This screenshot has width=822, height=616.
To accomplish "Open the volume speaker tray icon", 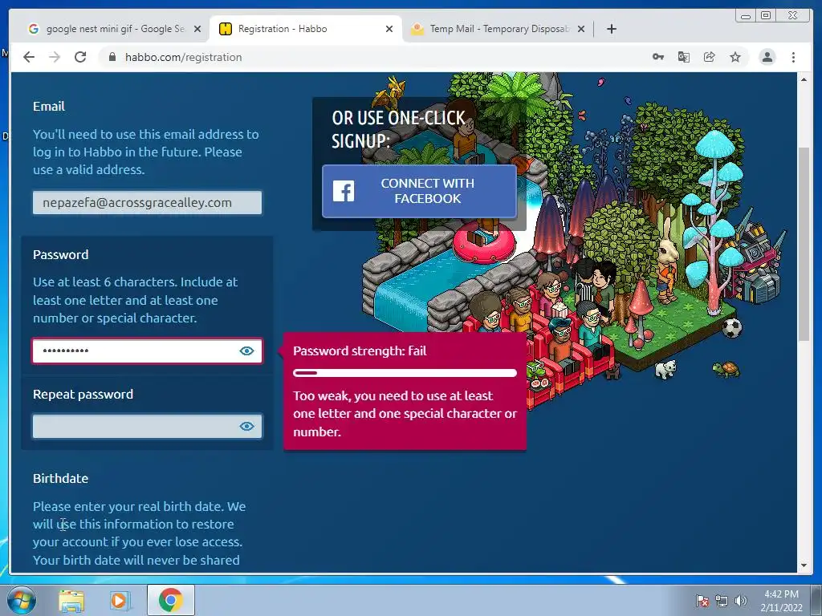I will coord(740,601).
